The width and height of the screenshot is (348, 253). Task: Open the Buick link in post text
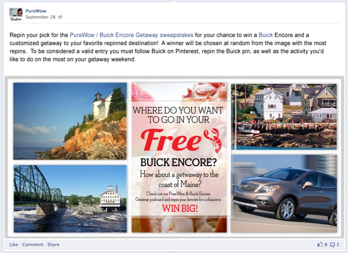pyautogui.click(x=266, y=35)
